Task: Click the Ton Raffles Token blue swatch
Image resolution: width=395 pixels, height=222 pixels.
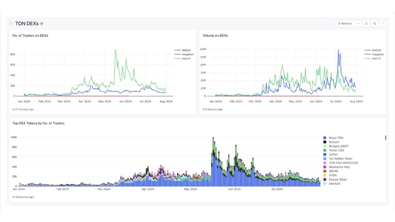Action: pyautogui.click(x=325, y=159)
